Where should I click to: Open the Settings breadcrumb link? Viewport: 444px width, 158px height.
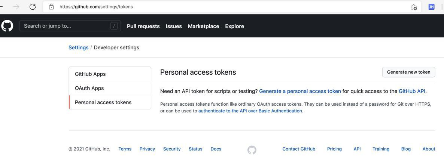(x=79, y=47)
